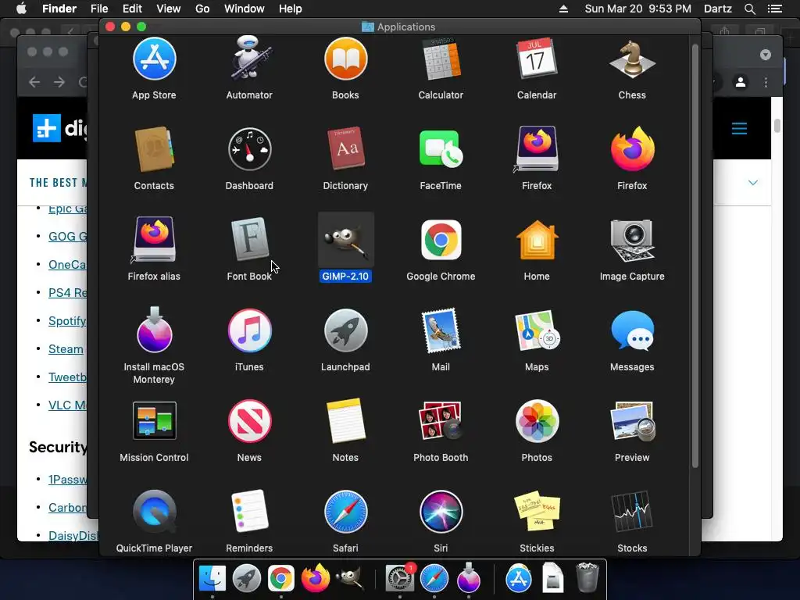This screenshot has width=800, height=600.
Task: Select the Notes app icon
Action: pos(345,421)
